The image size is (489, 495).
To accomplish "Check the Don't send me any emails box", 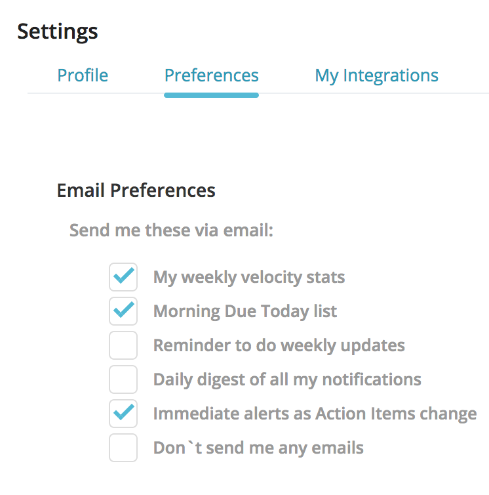I will point(123,448).
